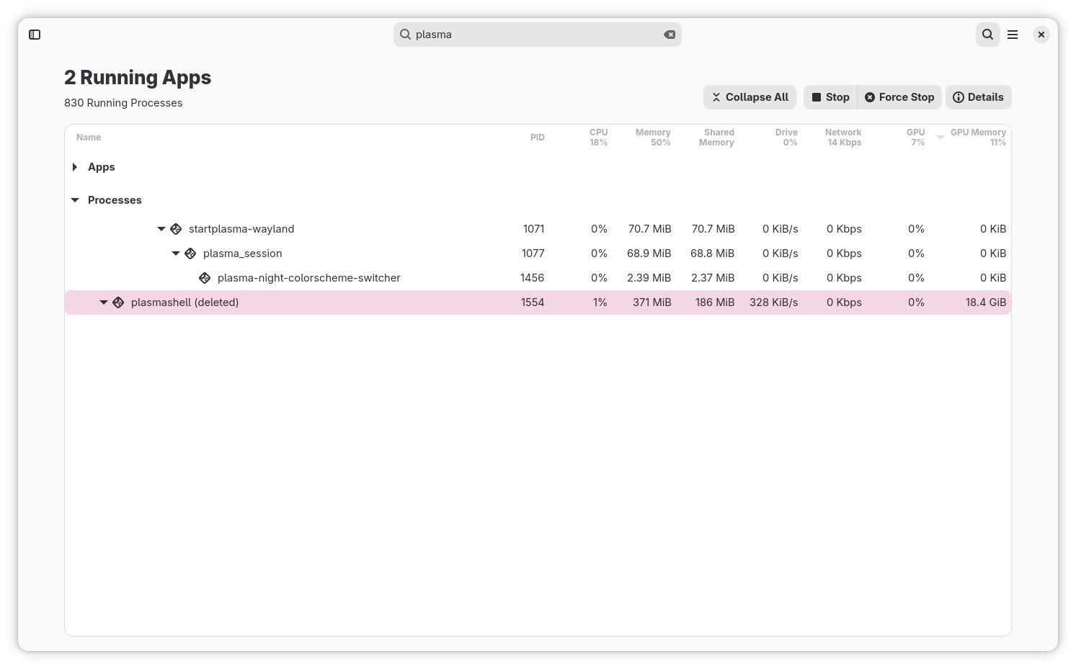Open Details for selected process
Image resolution: width=1076 pixels, height=669 pixels.
pyautogui.click(x=979, y=97)
